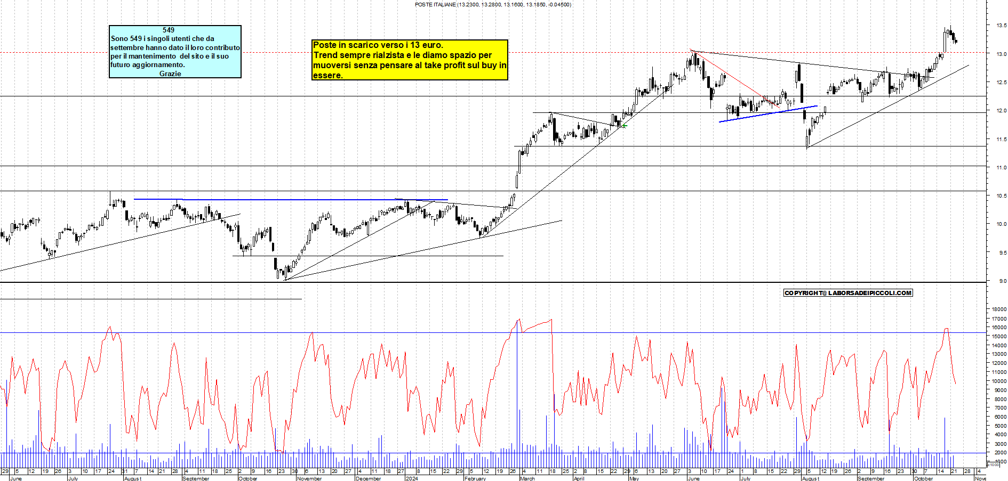Click the 11.0 price axis label
The width and height of the screenshot is (1008, 481).
[x=1001, y=168]
